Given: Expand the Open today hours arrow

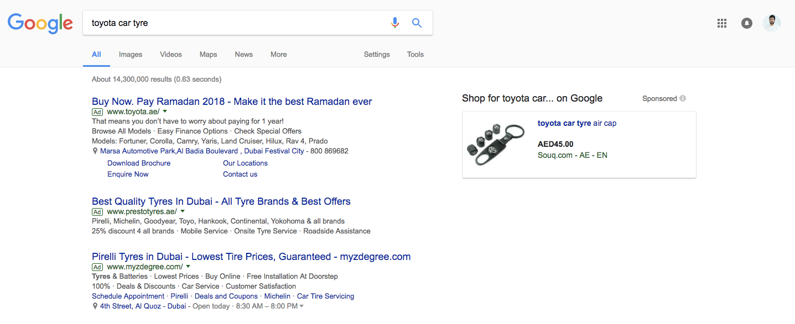Looking at the screenshot, I should click(302, 306).
